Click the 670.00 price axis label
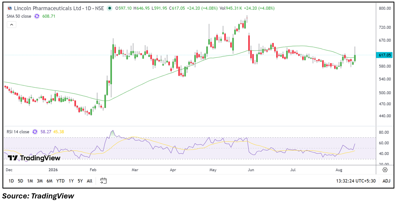The height and width of the screenshot is (202, 396). (x=385, y=41)
